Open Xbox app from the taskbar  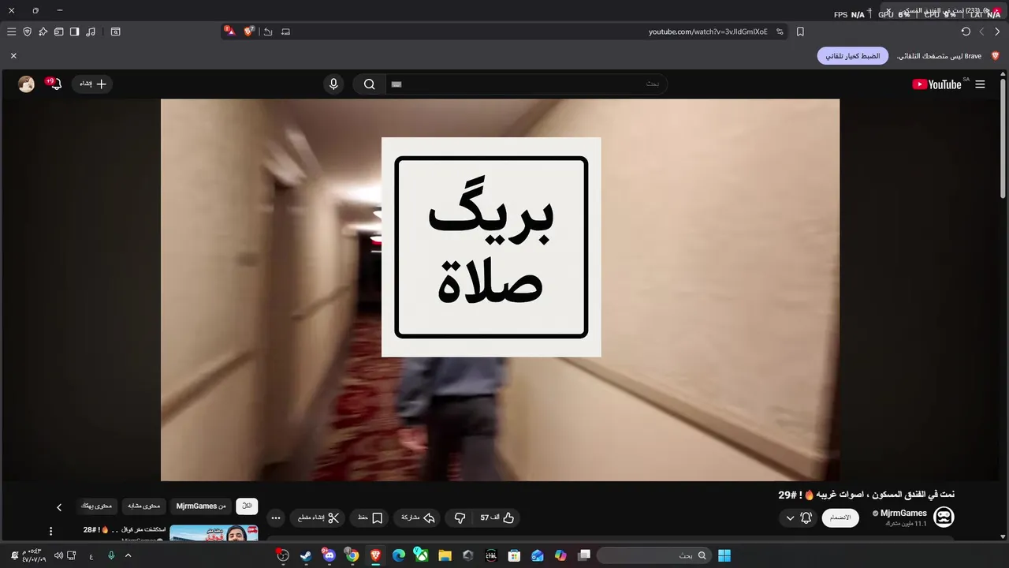(x=422, y=555)
